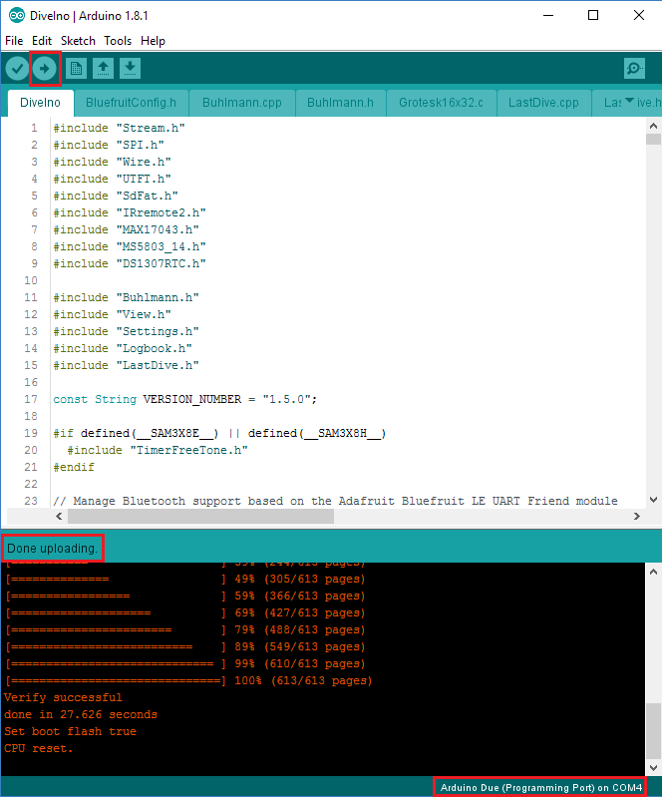Create a new sketch with New icon
The height and width of the screenshot is (797, 662).
coord(76,68)
